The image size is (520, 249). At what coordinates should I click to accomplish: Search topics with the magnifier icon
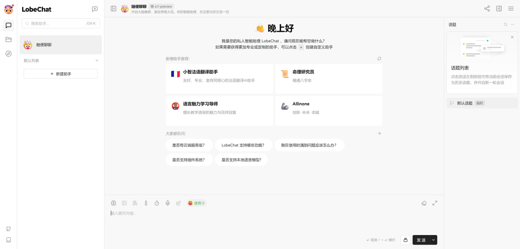coord(506,25)
